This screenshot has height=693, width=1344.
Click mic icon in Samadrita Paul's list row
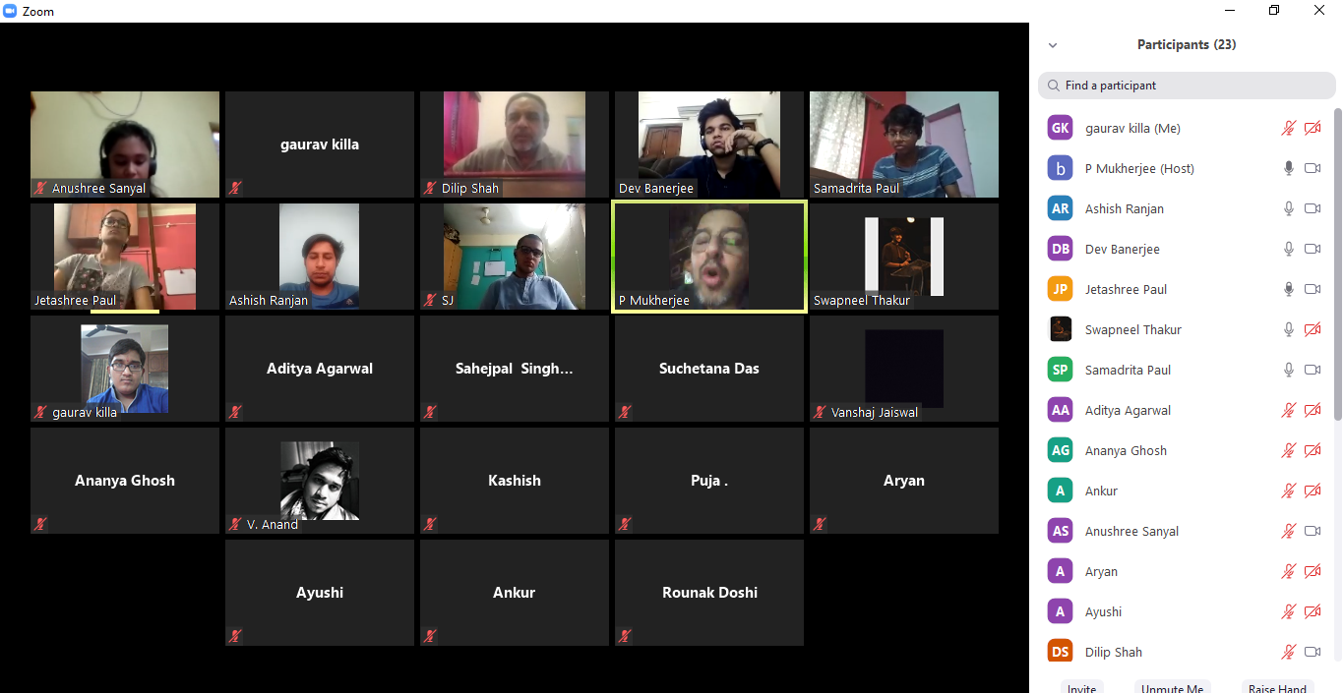pyautogui.click(x=1288, y=370)
